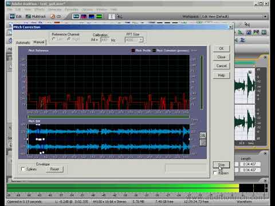
Task: Click the '44100 • 16-bit • Stereo' status text
Action: [109, 201]
